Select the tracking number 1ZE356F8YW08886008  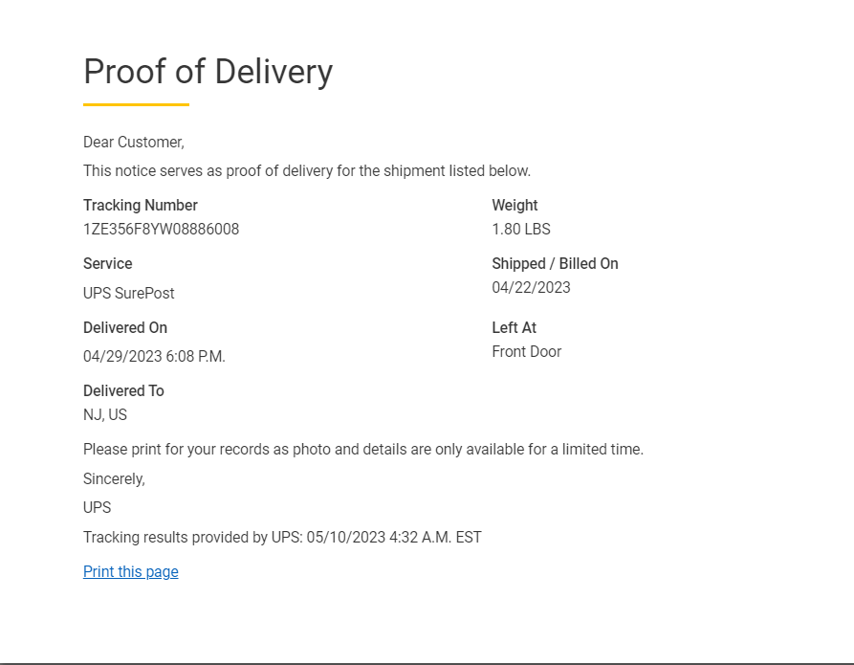(x=161, y=230)
